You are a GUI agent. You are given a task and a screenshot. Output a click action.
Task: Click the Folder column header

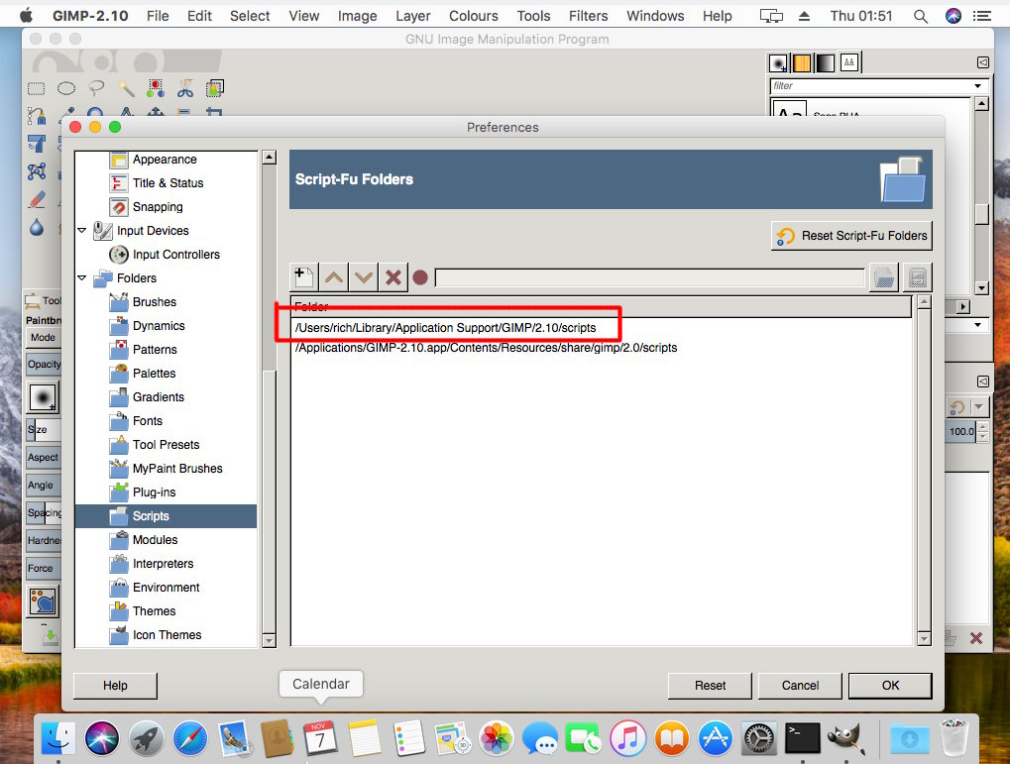601,306
